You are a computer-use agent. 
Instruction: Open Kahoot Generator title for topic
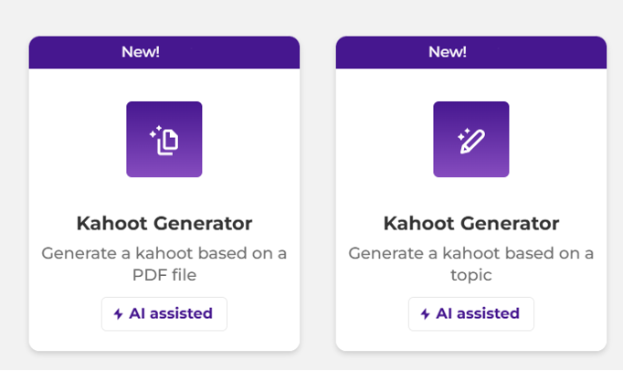[x=470, y=223]
